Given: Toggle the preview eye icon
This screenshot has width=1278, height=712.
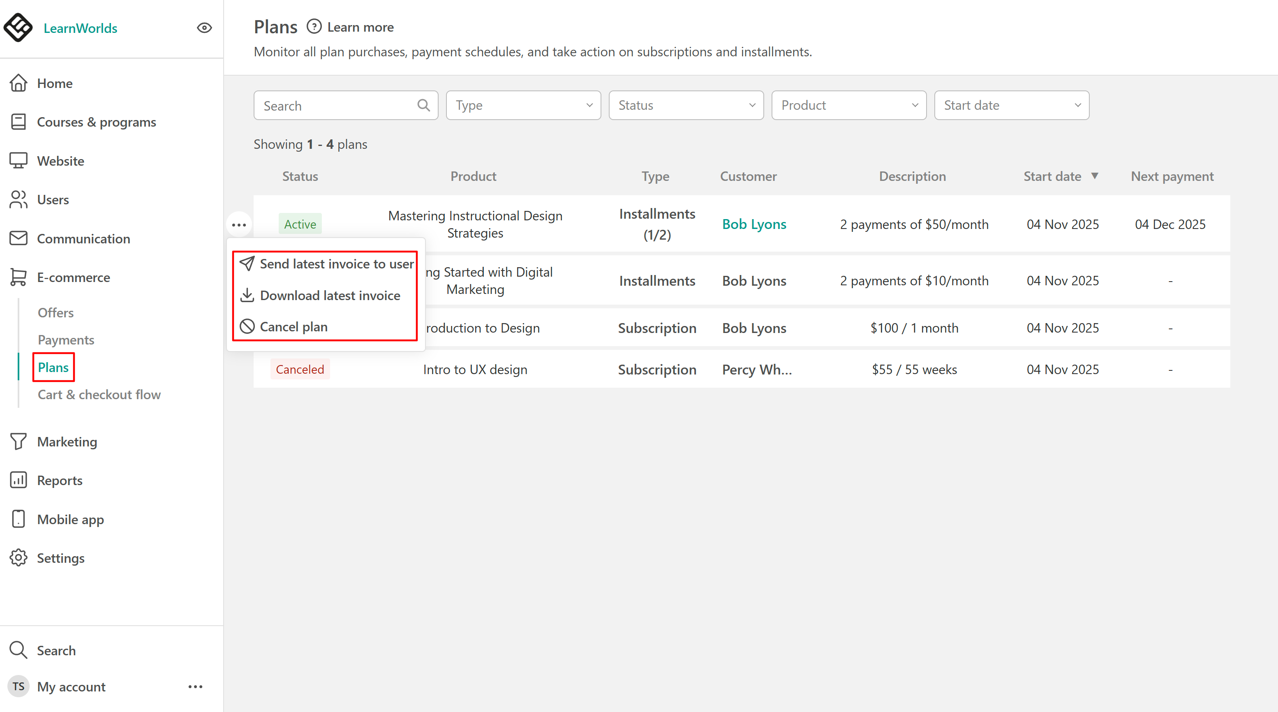Looking at the screenshot, I should pyautogui.click(x=204, y=28).
